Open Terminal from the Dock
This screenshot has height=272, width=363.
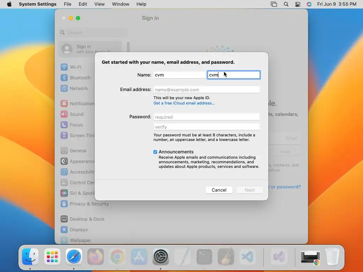pyautogui.click(x=204, y=257)
